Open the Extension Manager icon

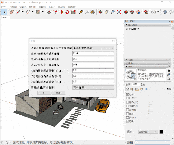(x=146, y=12)
